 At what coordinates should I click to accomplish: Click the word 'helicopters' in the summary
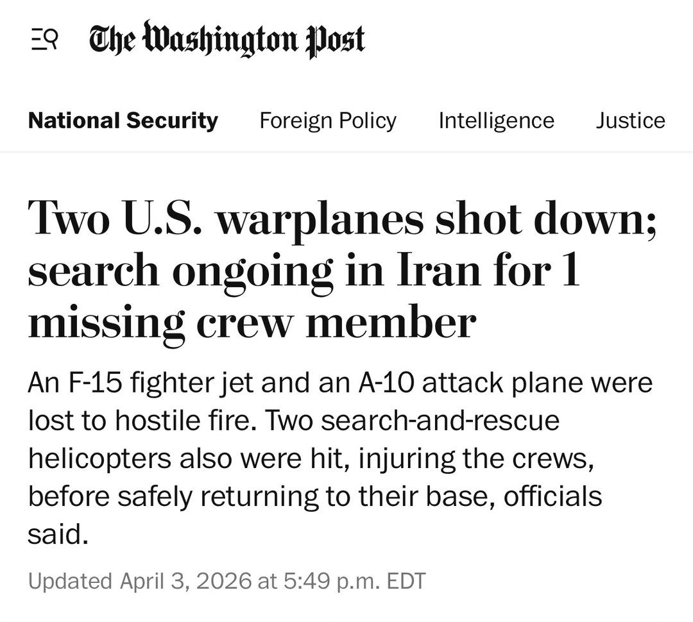[99, 458]
